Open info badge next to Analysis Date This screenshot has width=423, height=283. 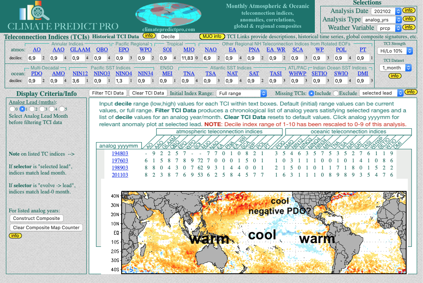tap(408, 11)
